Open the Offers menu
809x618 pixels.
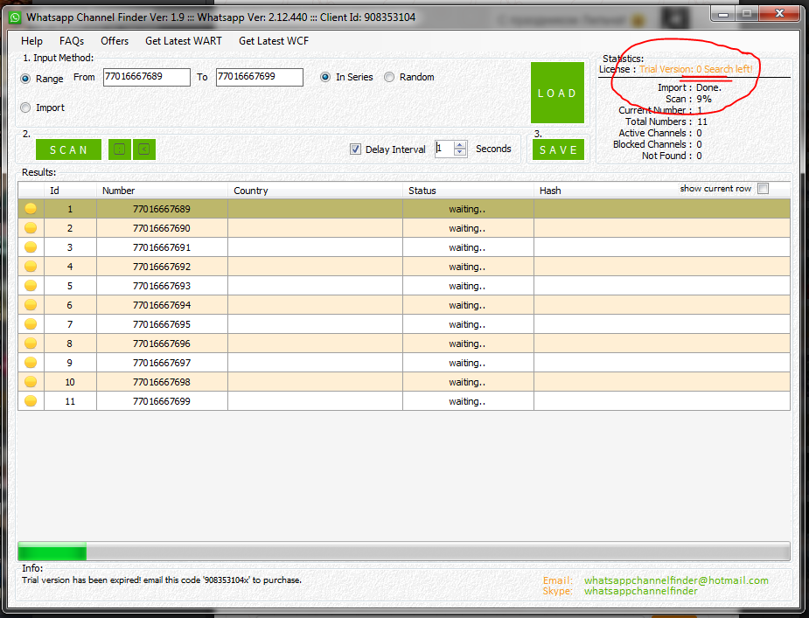(115, 41)
